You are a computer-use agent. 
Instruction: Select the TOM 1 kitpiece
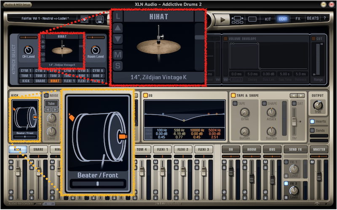[26, 76]
